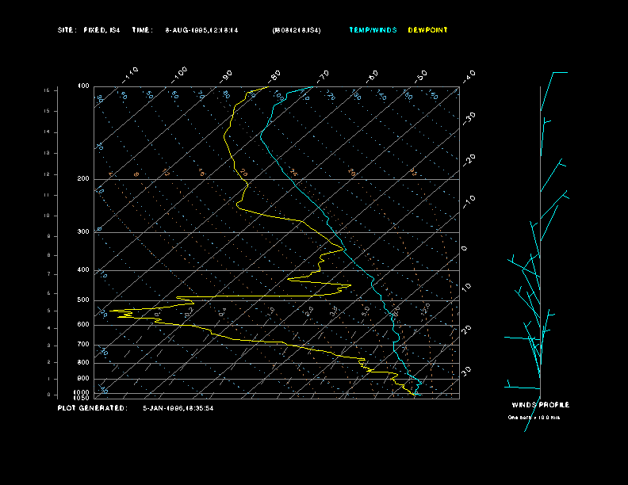Click the lowest wind barb near surface
The width and height of the screenshot is (628, 485).
[523, 385]
